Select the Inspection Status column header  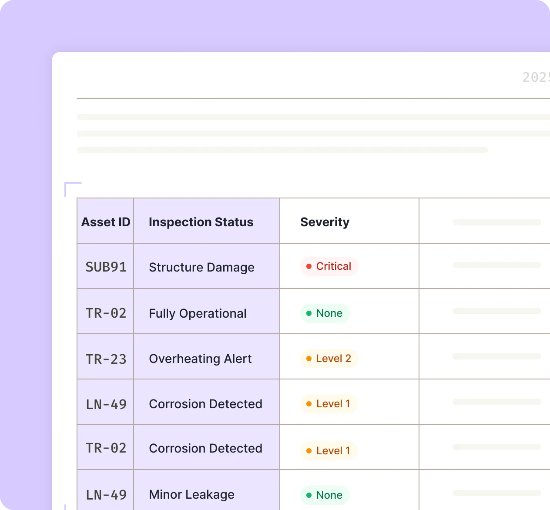[x=201, y=222]
